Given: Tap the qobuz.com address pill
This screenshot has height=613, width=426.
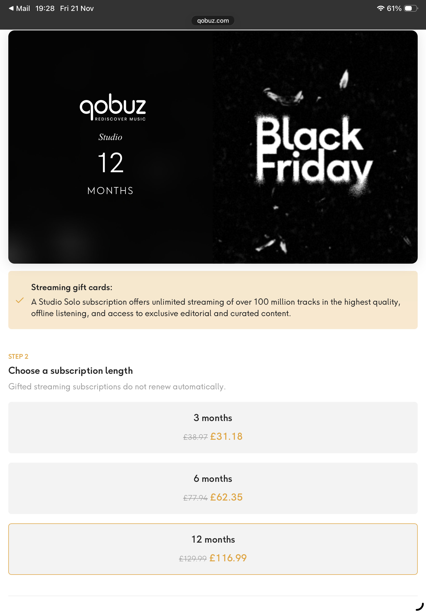Looking at the screenshot, I should 213,21.
